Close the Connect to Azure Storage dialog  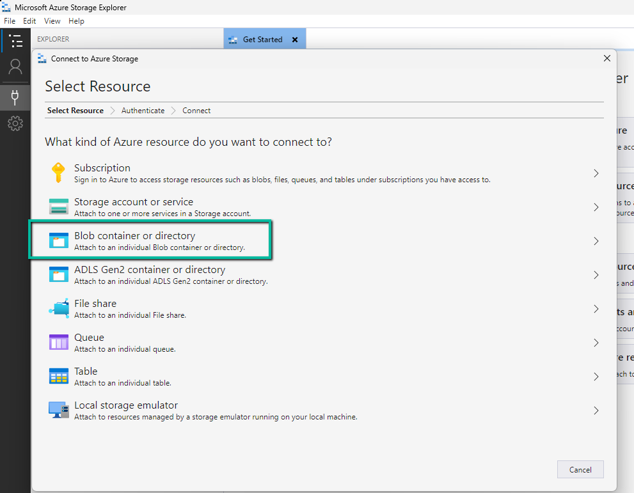tap(607, 58)
